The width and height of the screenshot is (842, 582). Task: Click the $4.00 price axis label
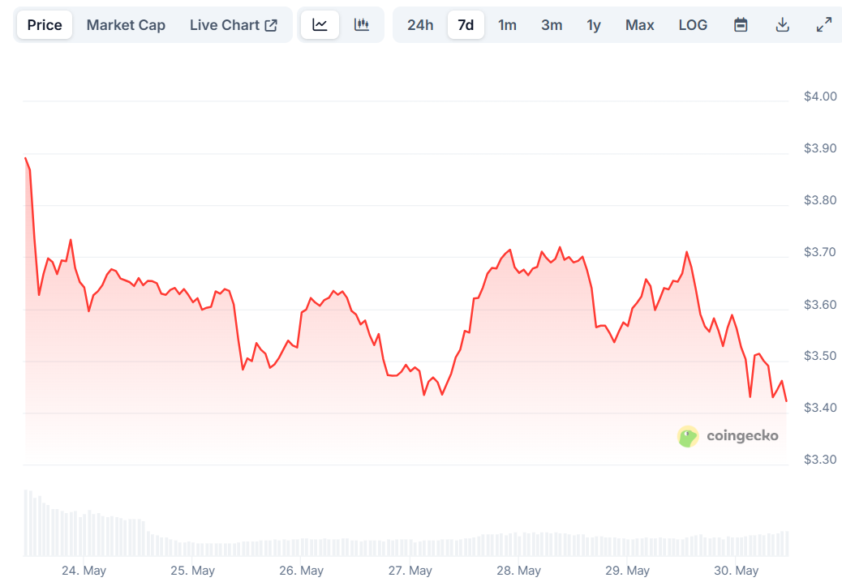click(x=820, y=96)
